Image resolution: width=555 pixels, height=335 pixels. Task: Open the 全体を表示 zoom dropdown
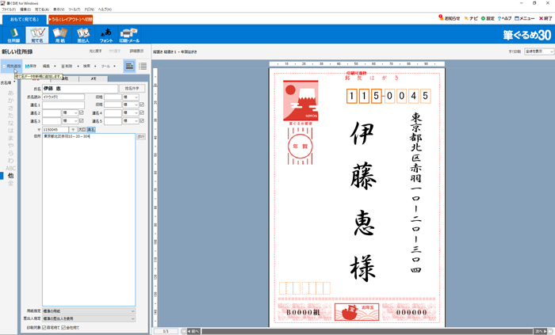click(x=538, y=51)
